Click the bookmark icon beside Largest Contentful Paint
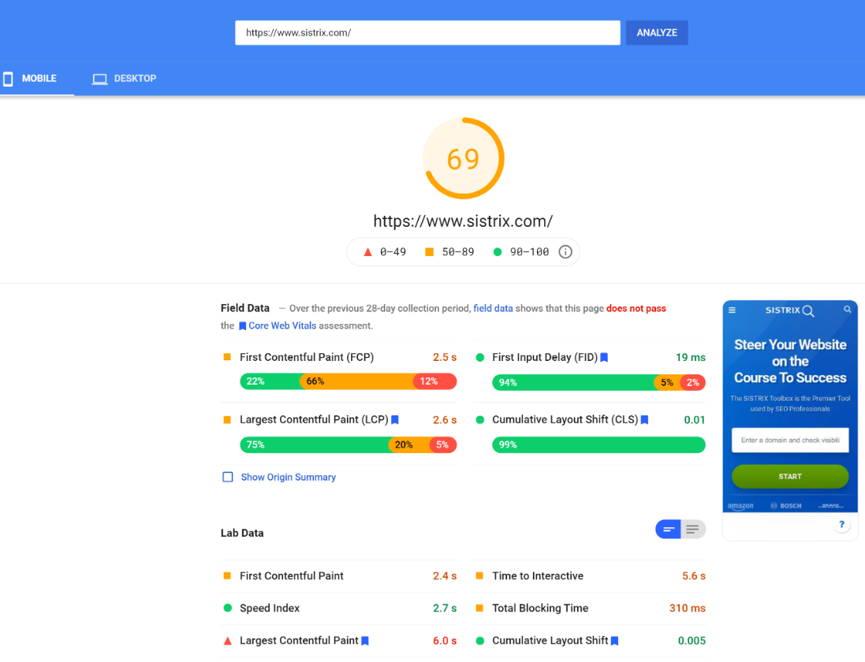The image size is (865, 662). tap(394, 420)
